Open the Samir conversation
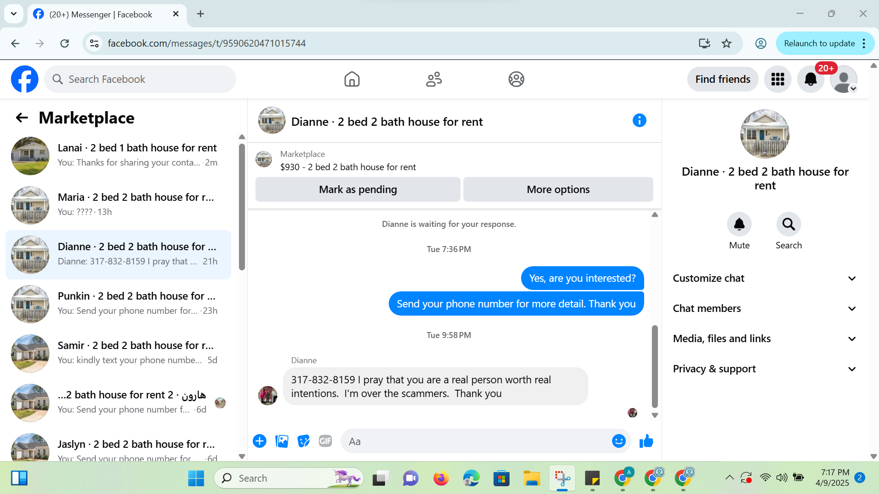879x494 pixels. [118, 353]
